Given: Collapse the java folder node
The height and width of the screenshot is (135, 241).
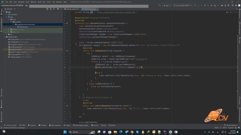Looking at the screenshot, I should 7,17.
